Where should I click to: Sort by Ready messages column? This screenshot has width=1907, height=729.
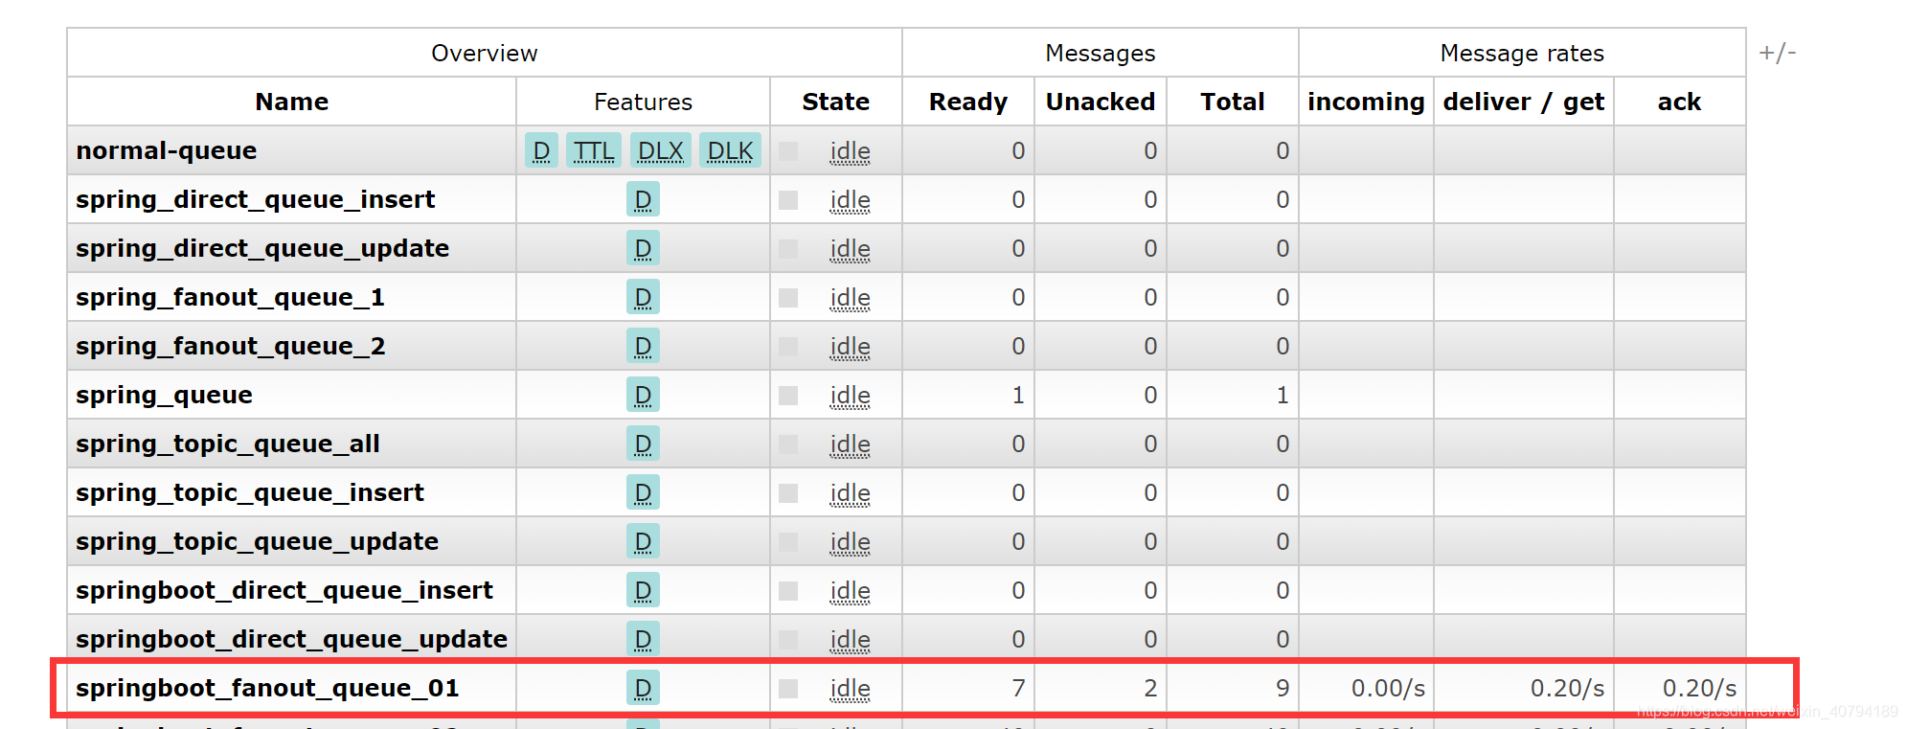click(968, 102)
